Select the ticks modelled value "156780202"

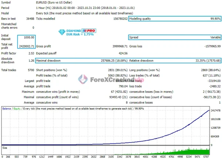(x=121, y=19)
